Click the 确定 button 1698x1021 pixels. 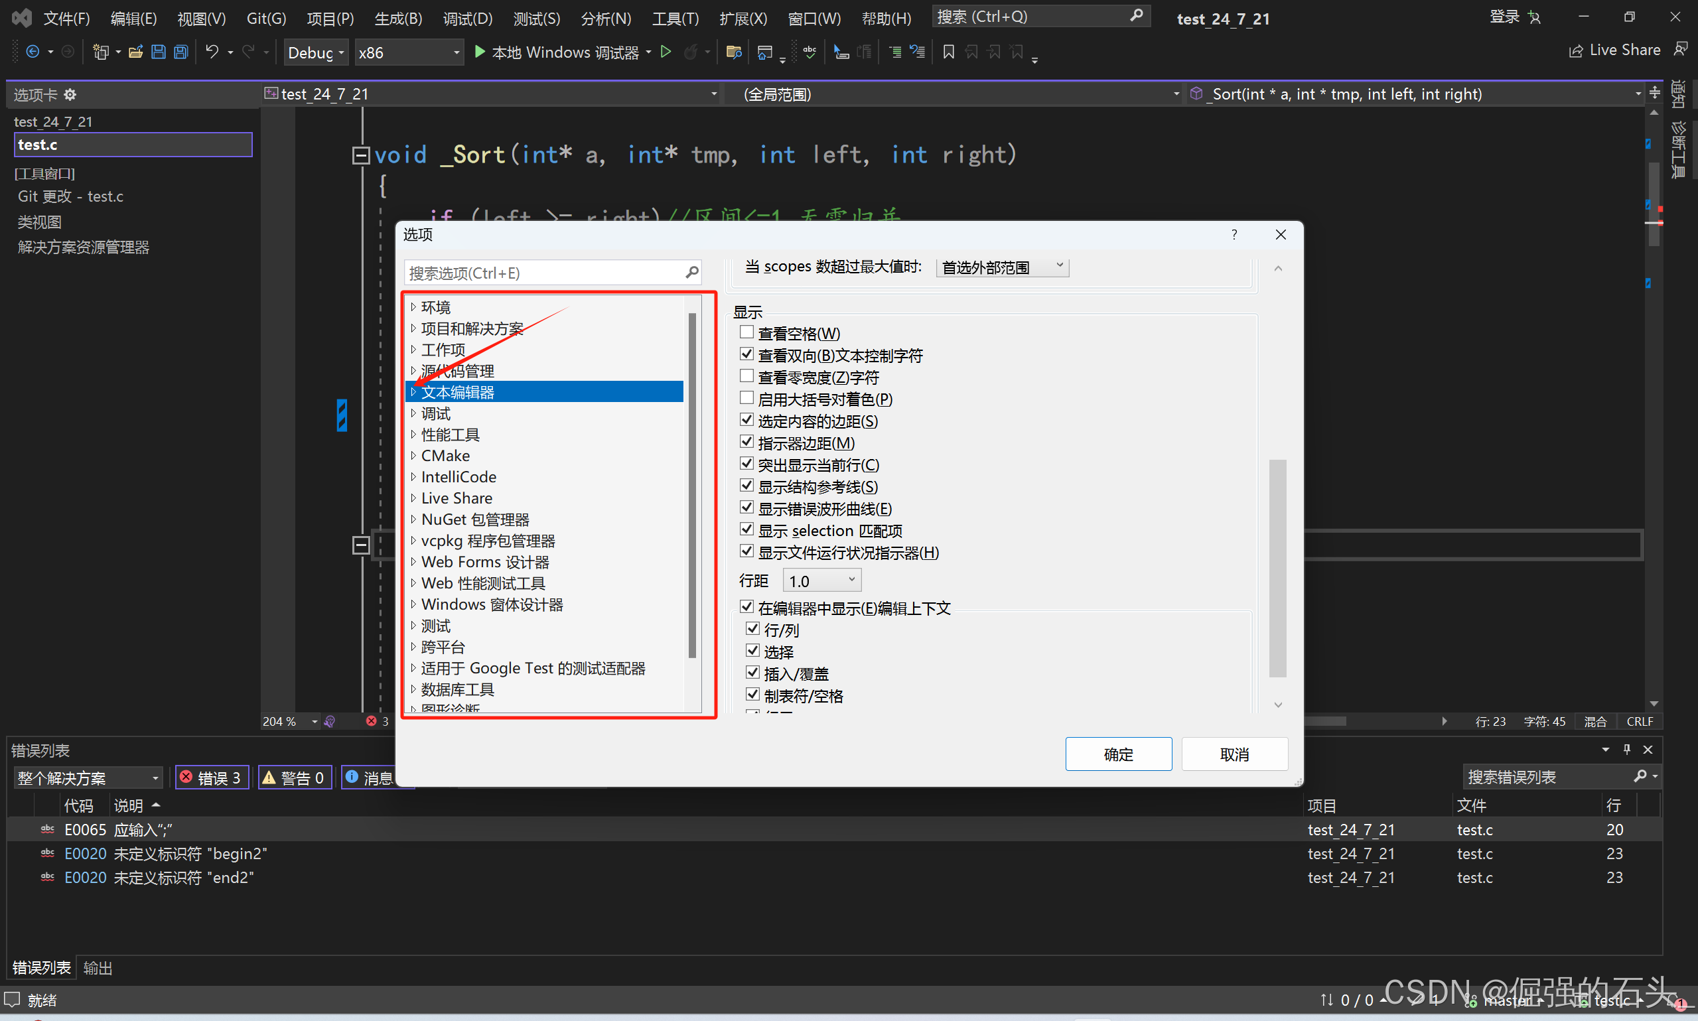[1118, 754]
